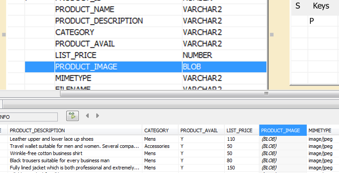Go to next record with right arrow
The width and height of the screenshot is (339, 173).
tap(98, 116)
